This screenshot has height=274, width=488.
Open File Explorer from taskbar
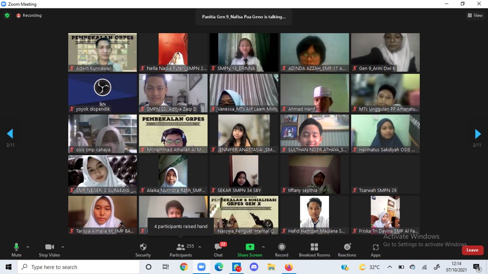click(271, 267)
